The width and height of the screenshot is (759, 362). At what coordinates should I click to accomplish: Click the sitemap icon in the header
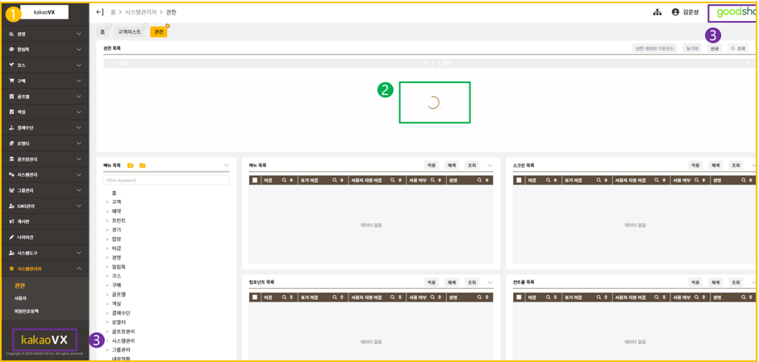coord(657,12)
